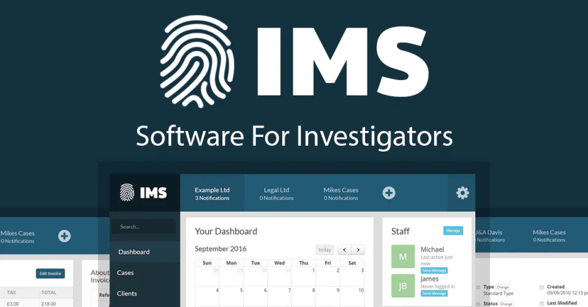Select September 1 on the calendar
This screenshot has width=588, height=307.
pyautogui.click(x=304, y=276)
